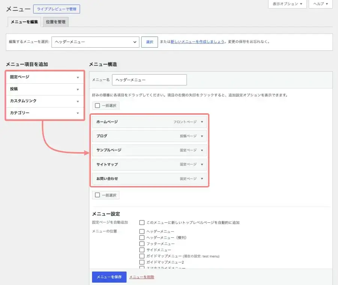
Task: Check the ヘッダーメニュー（横列） location checkbox
Action: [x=142, y=238]
